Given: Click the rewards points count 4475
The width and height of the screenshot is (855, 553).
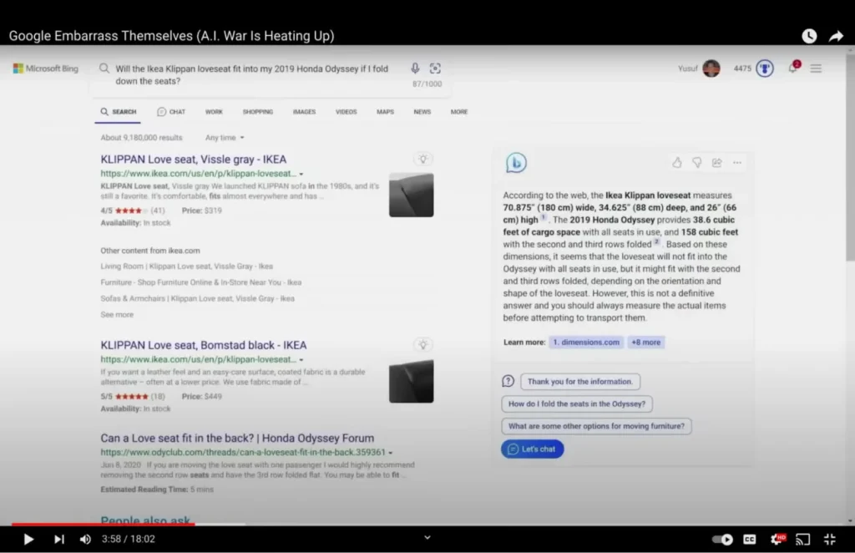Looking at the screenshot, I should (x=742, y=68).
